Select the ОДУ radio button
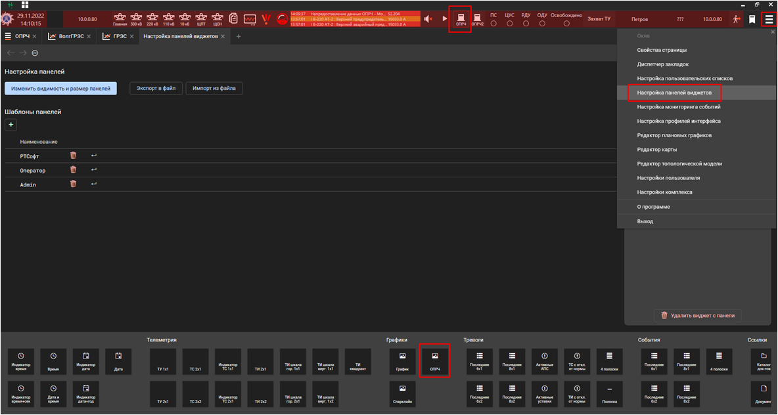This screenshot has height=415, width=778. pyautogui.click(x=541, y=24)
